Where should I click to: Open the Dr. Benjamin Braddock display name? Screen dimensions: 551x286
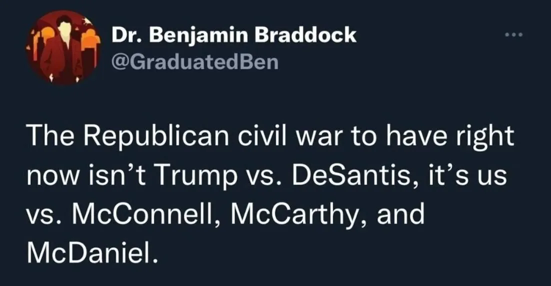[233, 35]
